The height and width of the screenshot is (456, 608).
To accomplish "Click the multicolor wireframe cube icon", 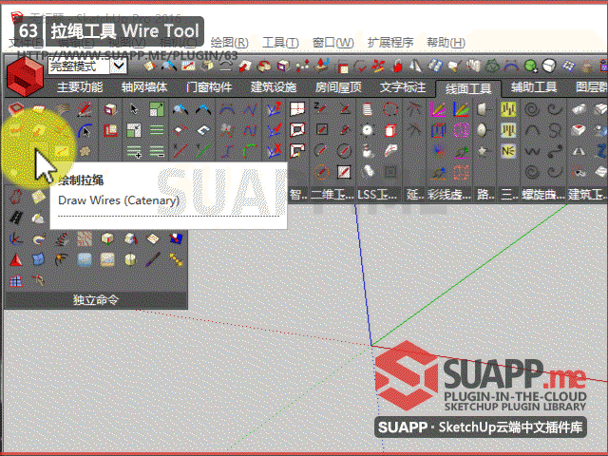I will [438, 130].
